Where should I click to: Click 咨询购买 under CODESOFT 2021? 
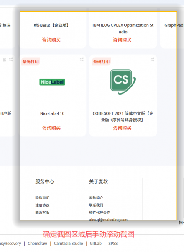coord(122,128)
